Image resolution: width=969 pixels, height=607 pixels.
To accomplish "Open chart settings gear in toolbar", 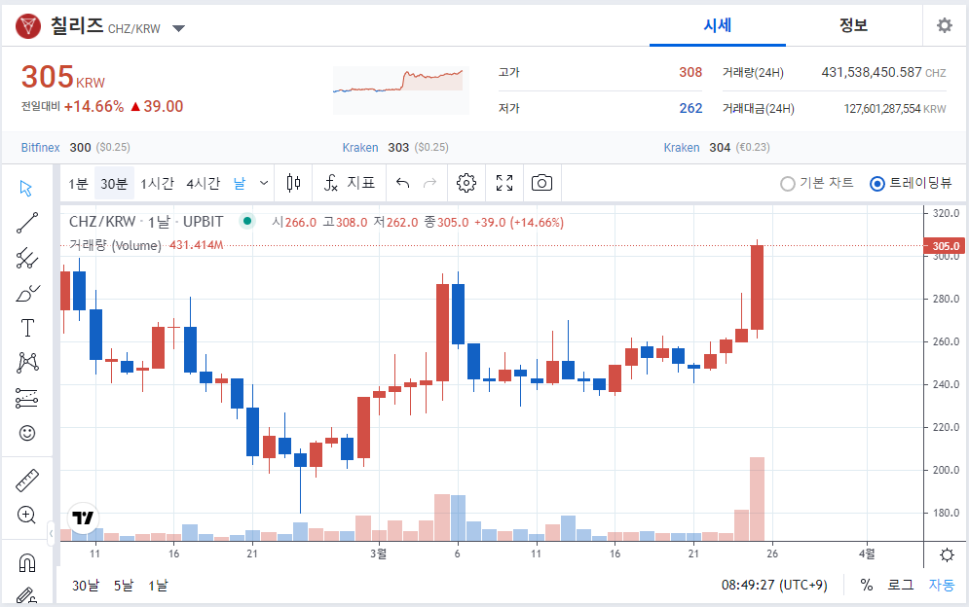I will pos(466,183).
